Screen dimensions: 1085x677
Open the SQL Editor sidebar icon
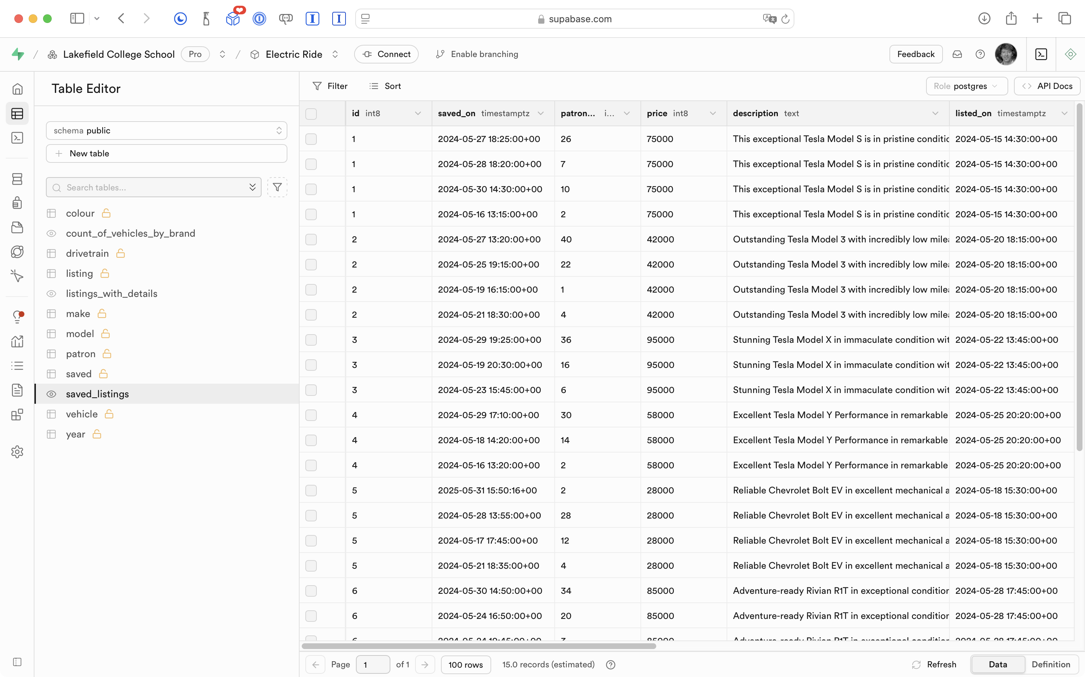[17, 138]
